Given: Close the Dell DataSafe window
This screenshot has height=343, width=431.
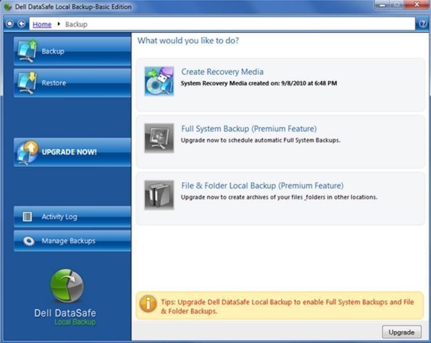Looking at the screenshot, I should click(x=417, y=5).
